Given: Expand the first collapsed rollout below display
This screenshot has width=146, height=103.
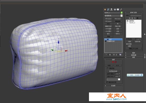Looking at the screenshot, I should [x=134, y=53].
